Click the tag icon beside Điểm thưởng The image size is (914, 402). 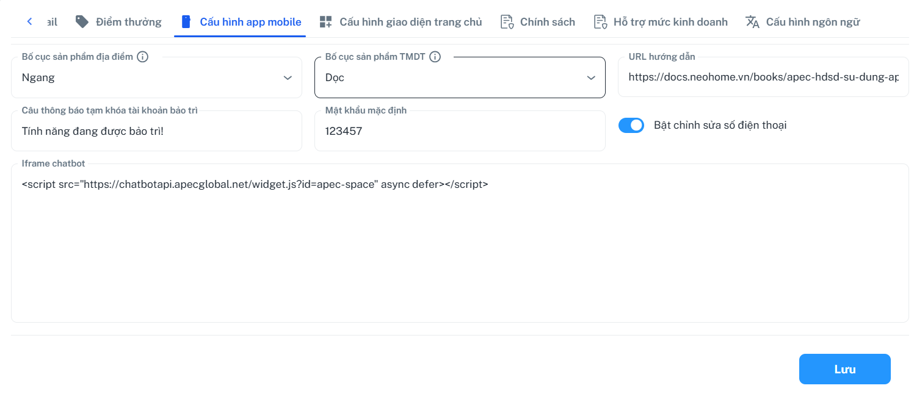[x=82, y=22]
